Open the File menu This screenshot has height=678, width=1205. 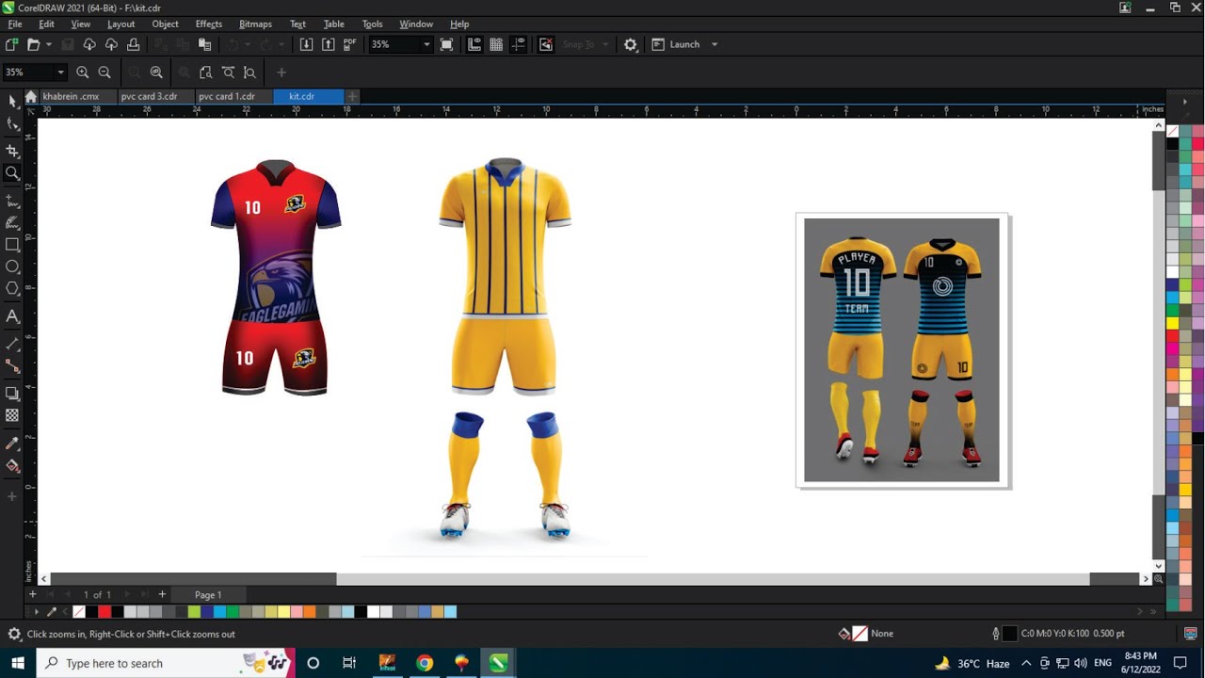(15, 24)
